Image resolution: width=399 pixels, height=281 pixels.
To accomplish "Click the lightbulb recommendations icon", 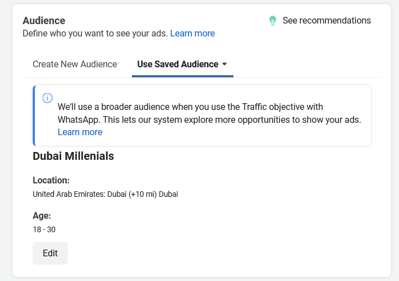I will (x=273, y=21).
